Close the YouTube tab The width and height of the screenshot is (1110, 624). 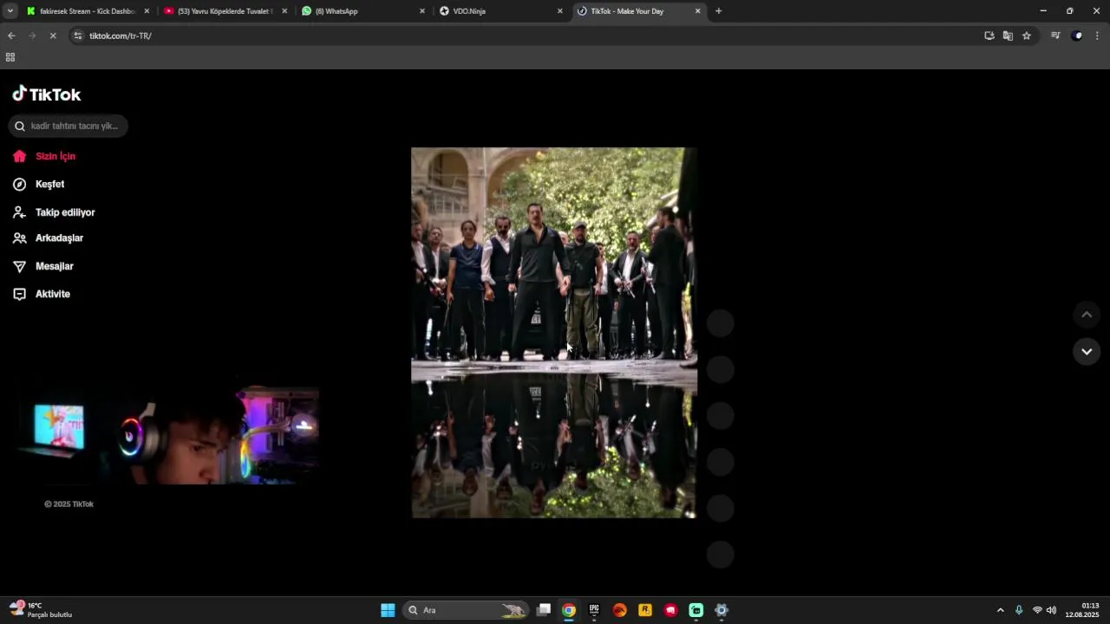pos(284,11)
